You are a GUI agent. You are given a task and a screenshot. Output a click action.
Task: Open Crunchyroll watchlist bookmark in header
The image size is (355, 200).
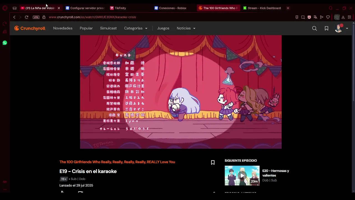tap(326, 28)
